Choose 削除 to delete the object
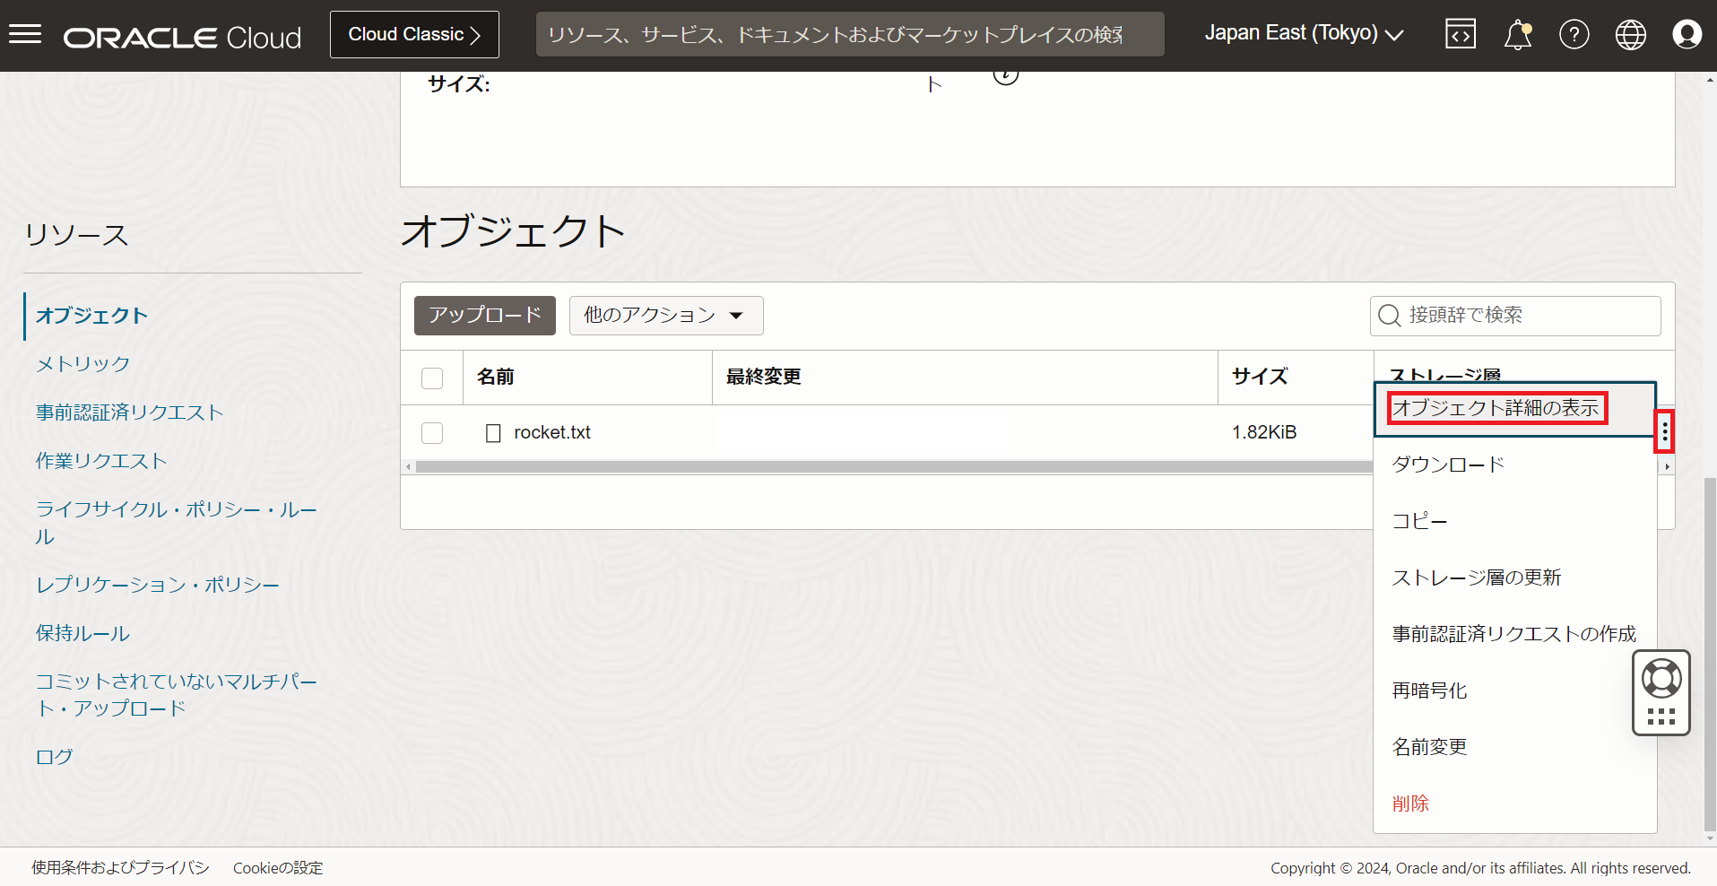 (1410, 803)
